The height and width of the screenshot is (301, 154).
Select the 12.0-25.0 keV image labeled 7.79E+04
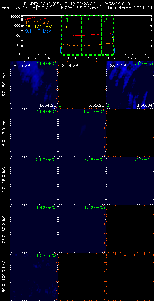tap(82, 181)
